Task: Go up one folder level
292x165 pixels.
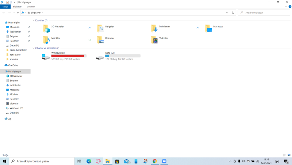Action: [x=18, y=13]
